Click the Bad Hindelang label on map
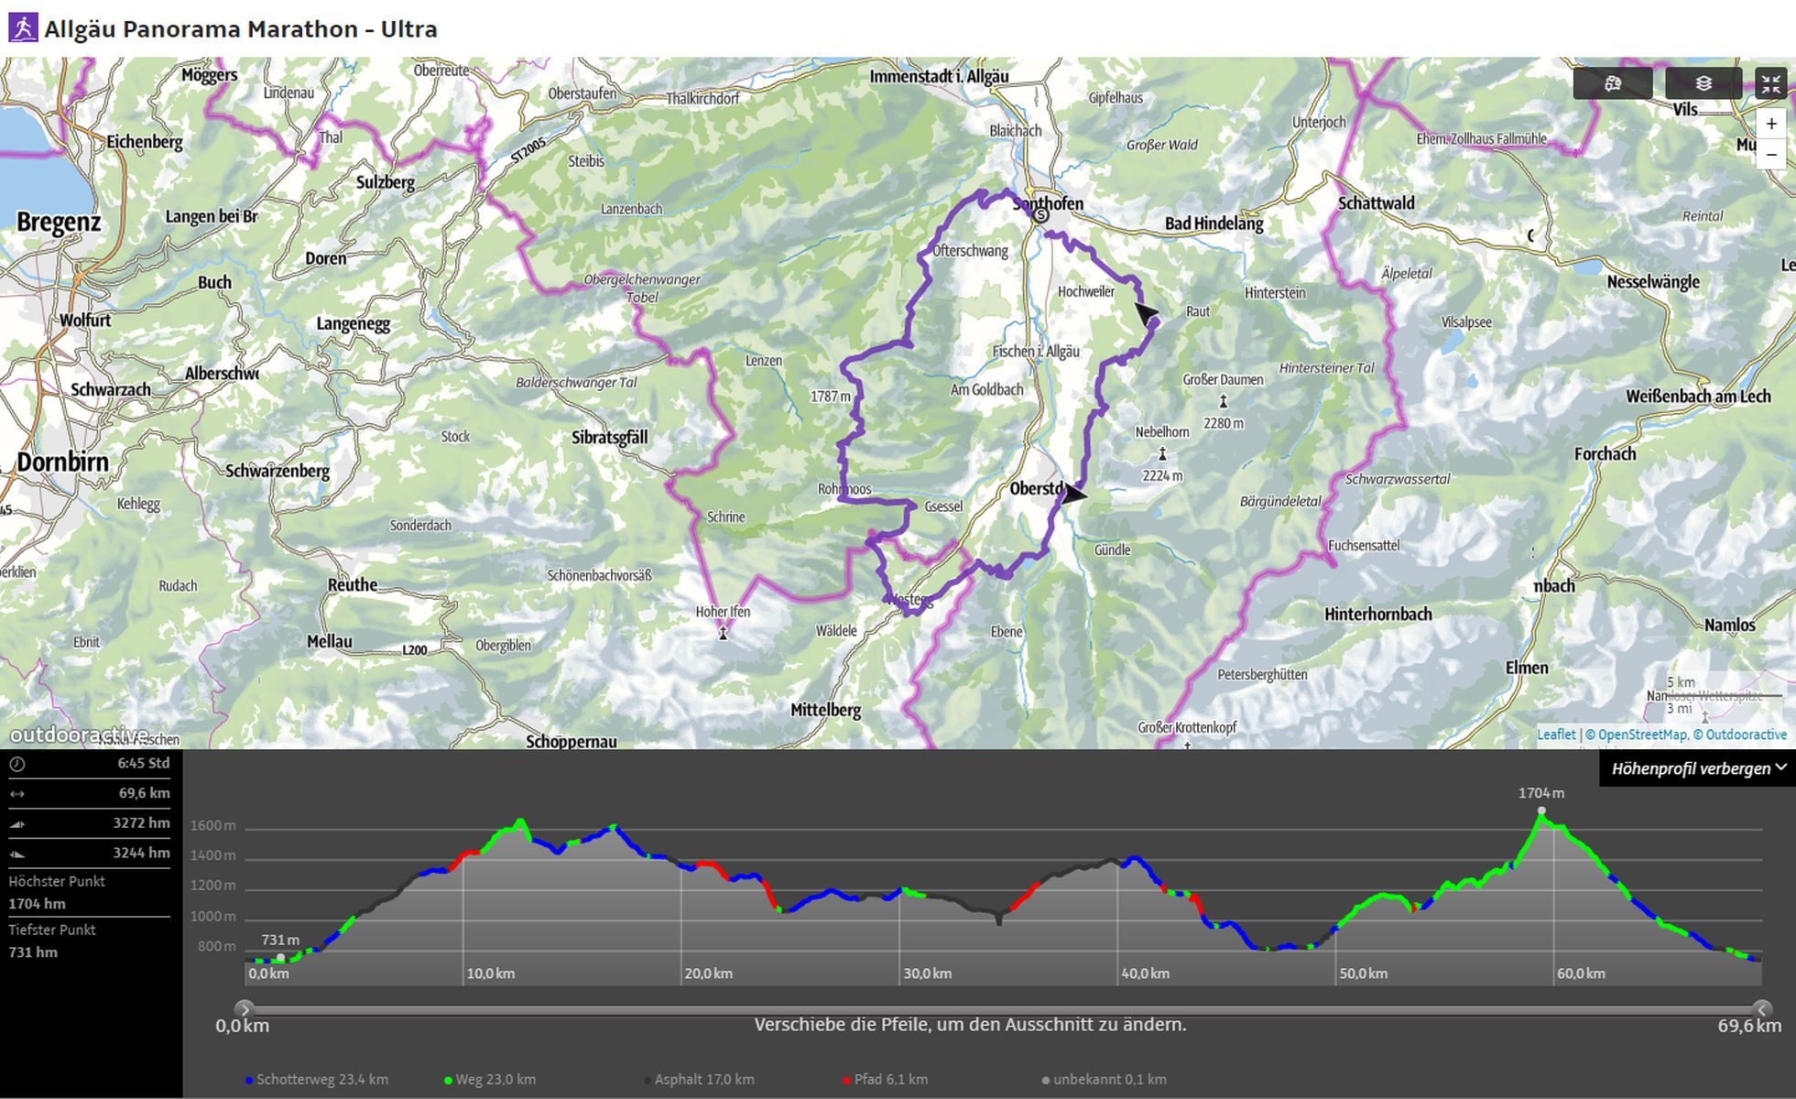This screenshot has width=1796, height=1099. point(1214,223)
